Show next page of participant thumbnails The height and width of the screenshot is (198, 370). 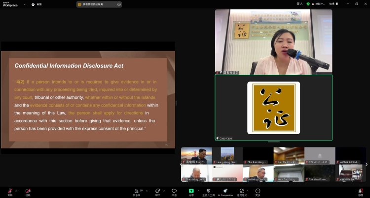pos(366,165)
